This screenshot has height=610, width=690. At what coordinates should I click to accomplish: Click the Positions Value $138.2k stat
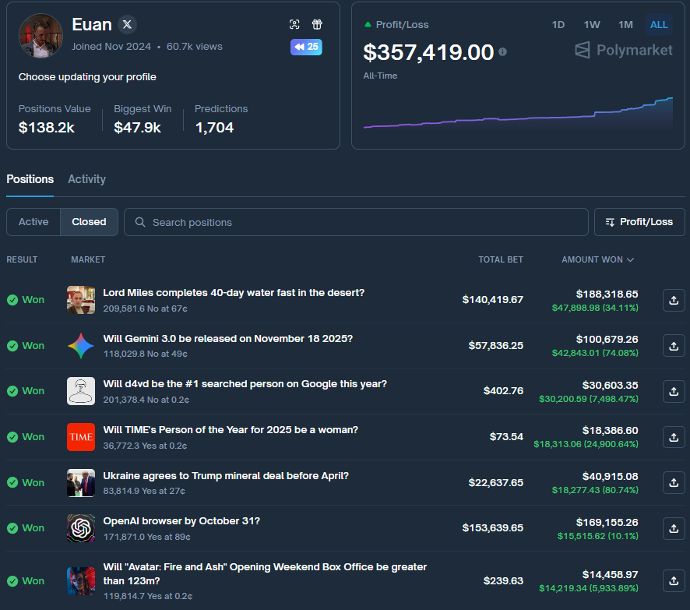55,119
